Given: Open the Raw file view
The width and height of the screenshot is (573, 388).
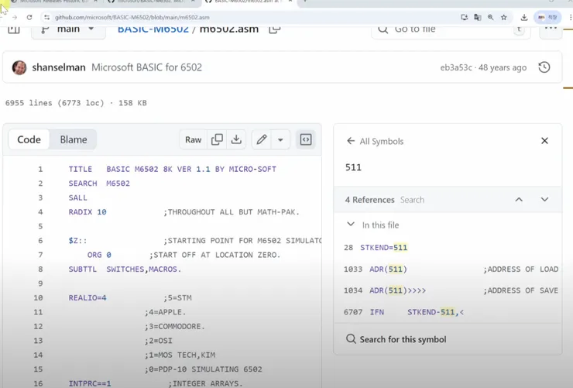Looking at the screenshot, I should [x=194, y=139].
